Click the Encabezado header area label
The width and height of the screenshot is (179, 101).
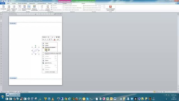coord(13,23)
